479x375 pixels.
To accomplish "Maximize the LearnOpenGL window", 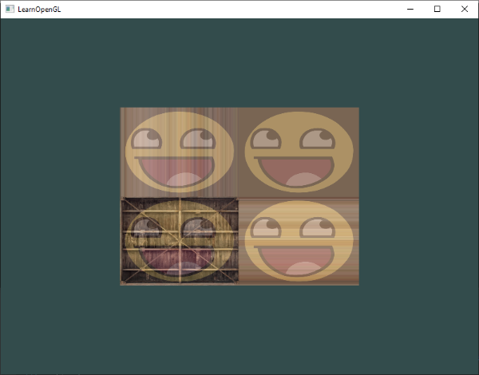I will pos(437,9).
